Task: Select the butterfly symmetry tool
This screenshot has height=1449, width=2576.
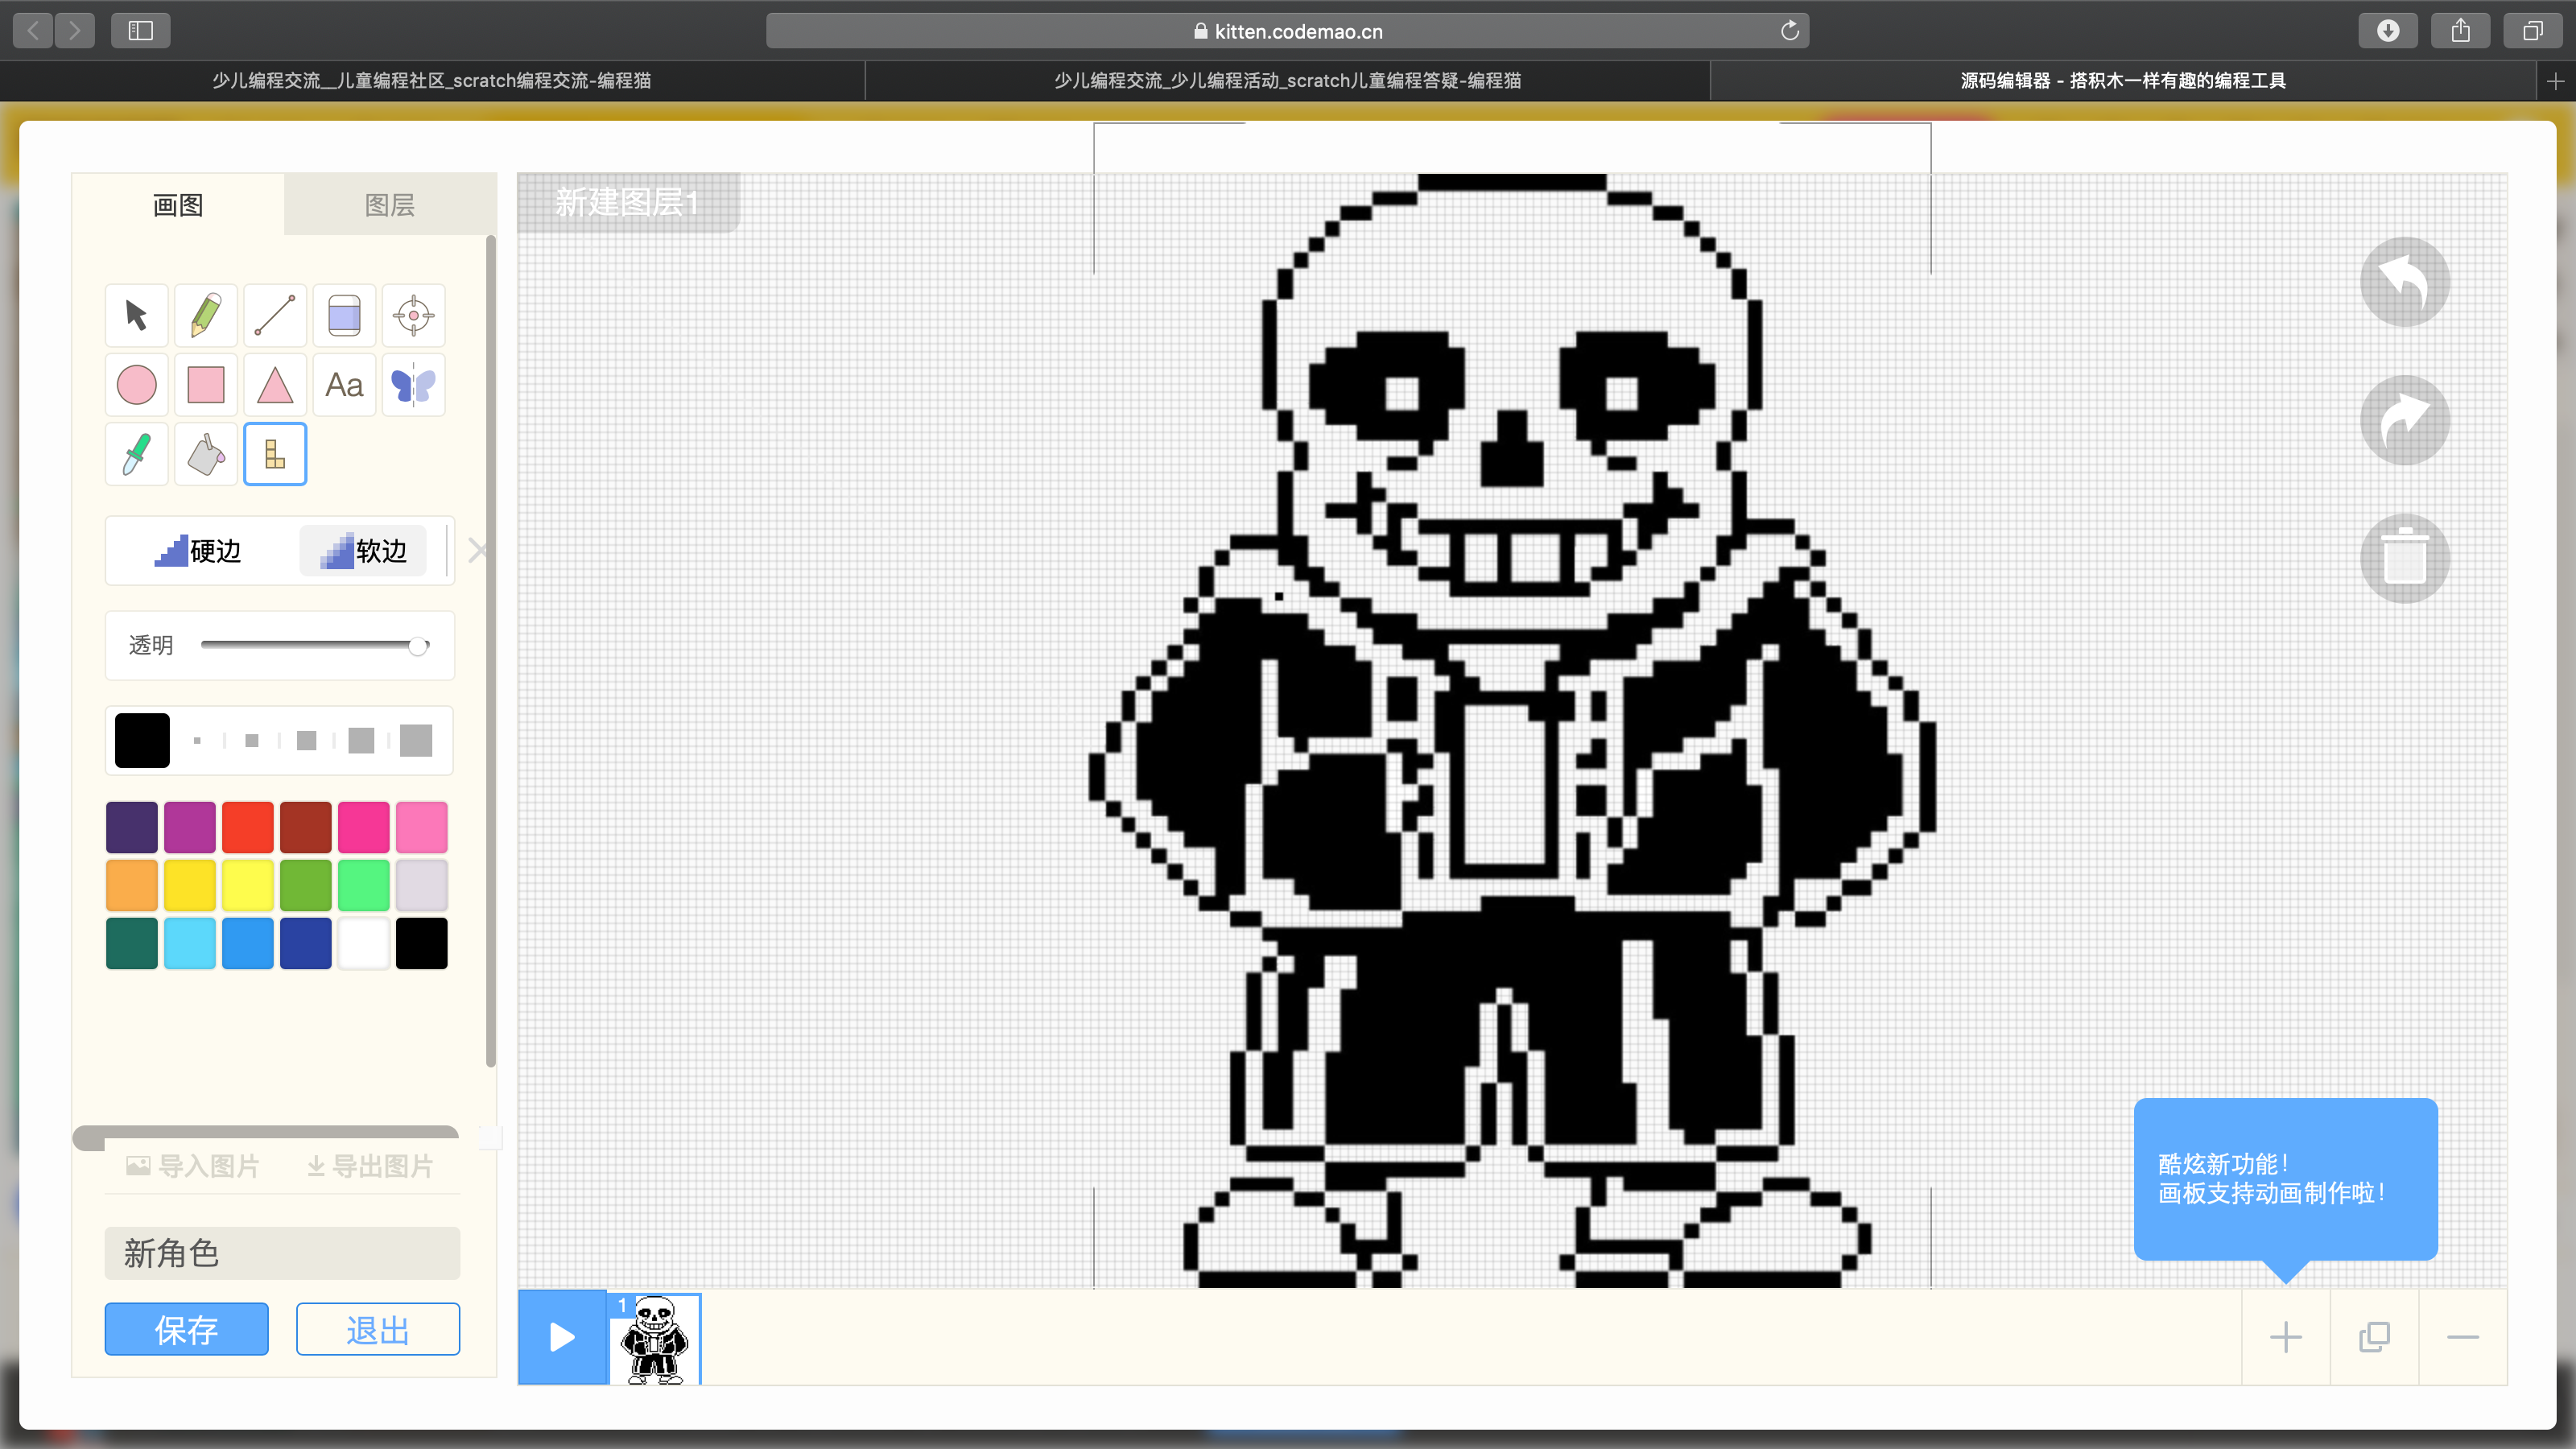Action: coord(413,385)
